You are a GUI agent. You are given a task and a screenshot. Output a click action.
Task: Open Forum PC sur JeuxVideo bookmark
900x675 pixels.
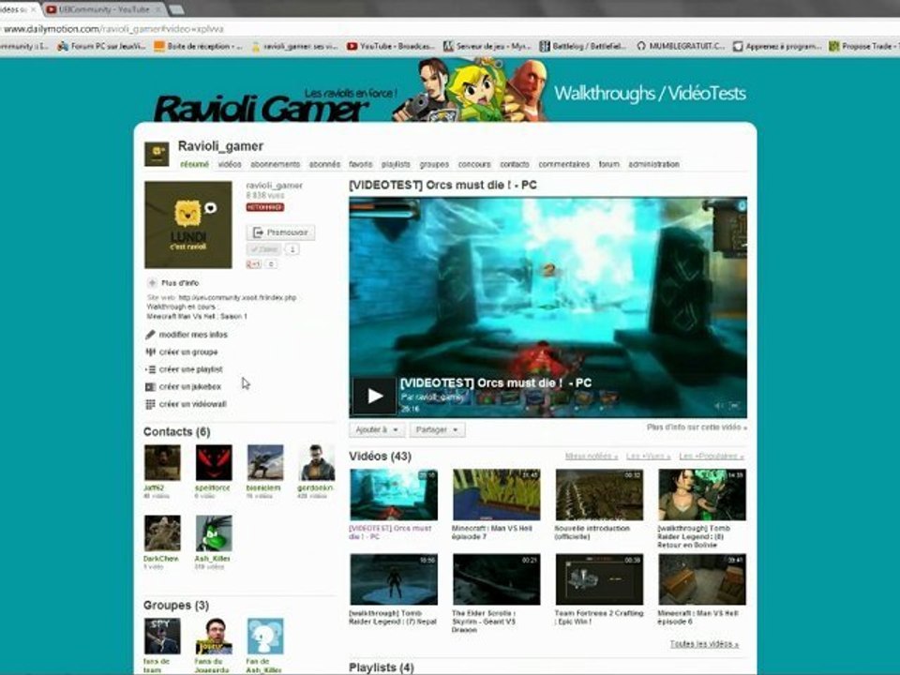tap(101, 47)
